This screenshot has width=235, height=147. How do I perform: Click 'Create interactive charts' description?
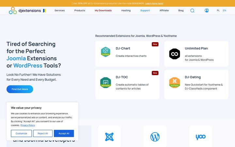click(x=131, y=56)
